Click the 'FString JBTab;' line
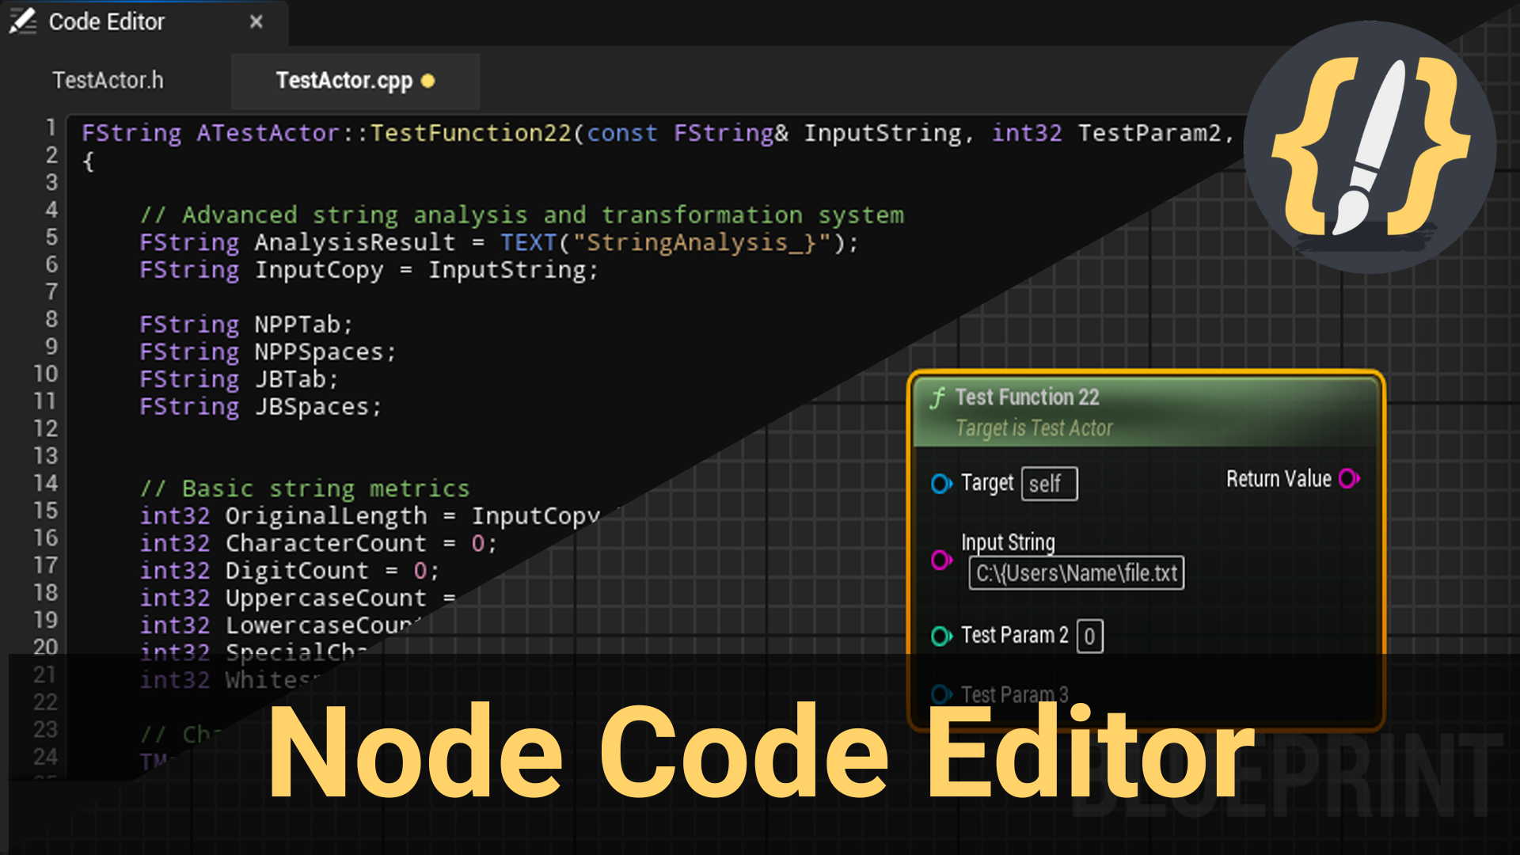 click(239, 379)
